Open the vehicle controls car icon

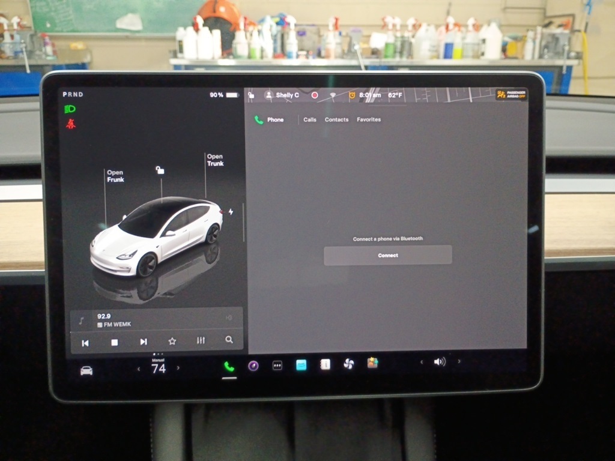coord(86,371)
